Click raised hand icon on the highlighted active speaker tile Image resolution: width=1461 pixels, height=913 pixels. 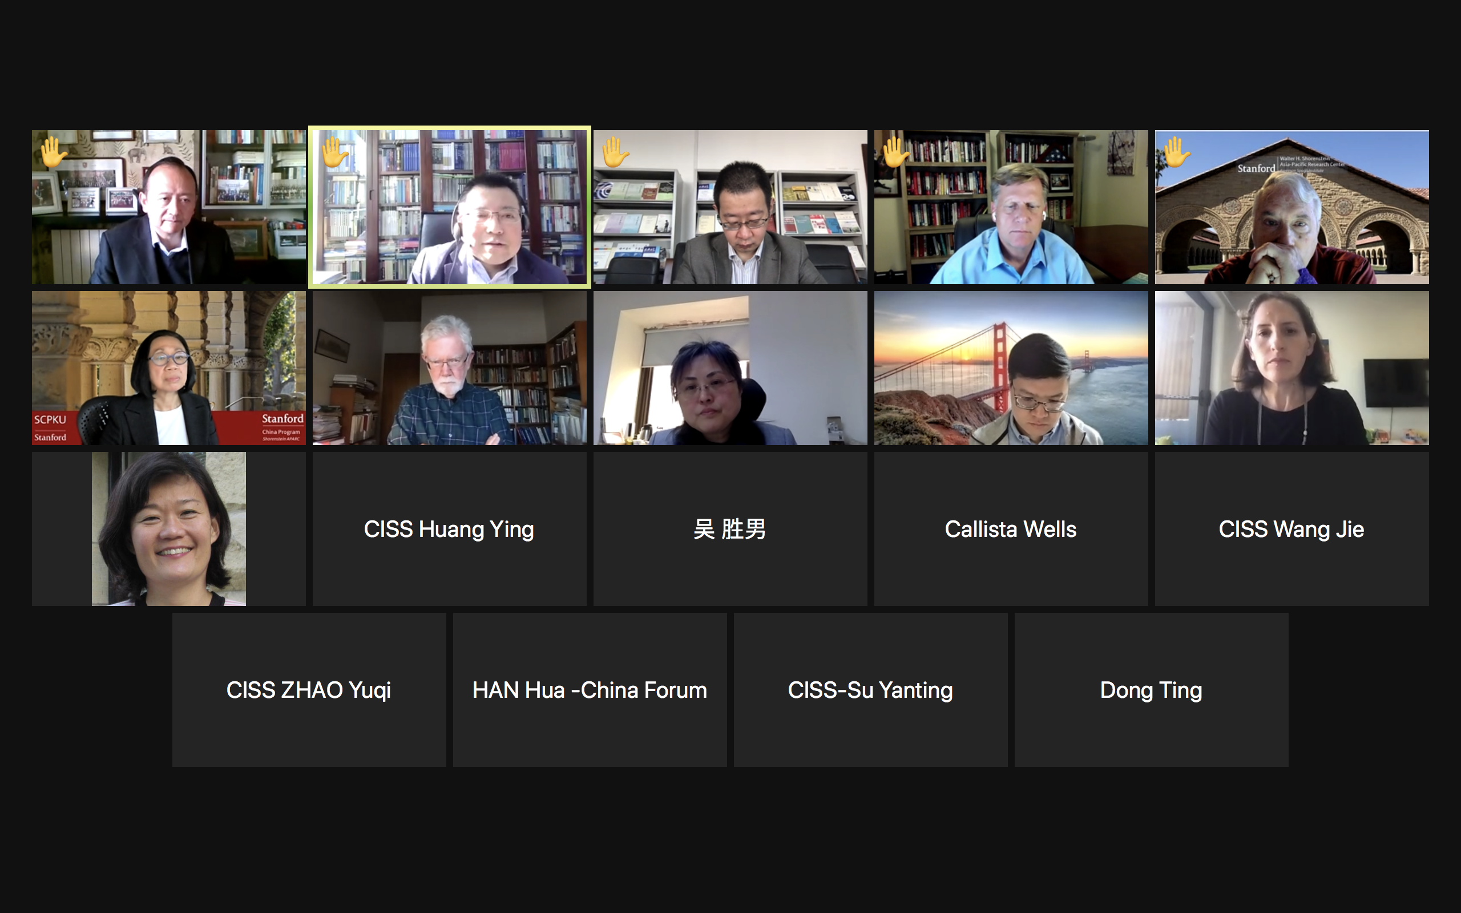334,152
